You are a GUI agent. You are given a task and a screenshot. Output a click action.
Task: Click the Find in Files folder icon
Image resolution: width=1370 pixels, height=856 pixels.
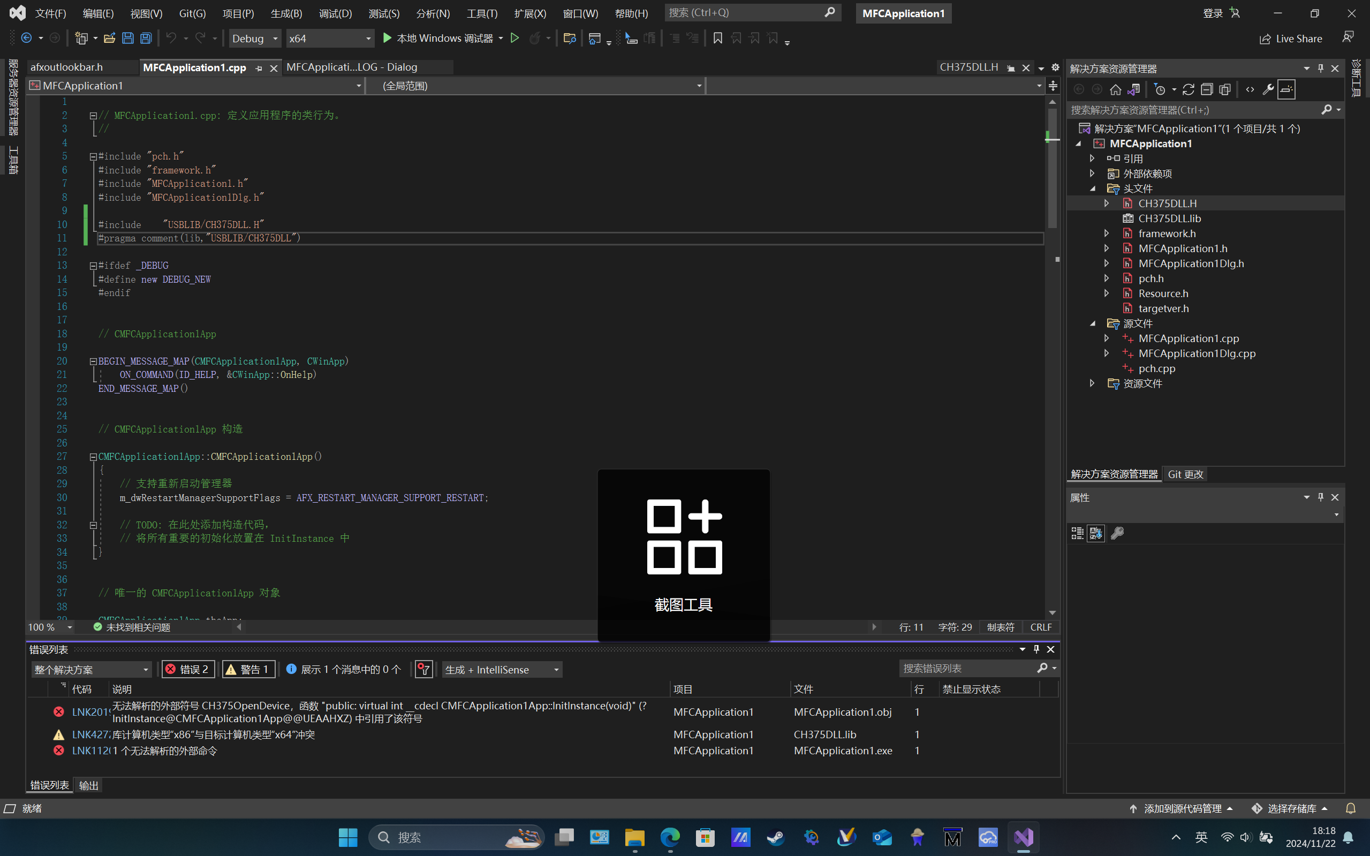coord(570,38)
